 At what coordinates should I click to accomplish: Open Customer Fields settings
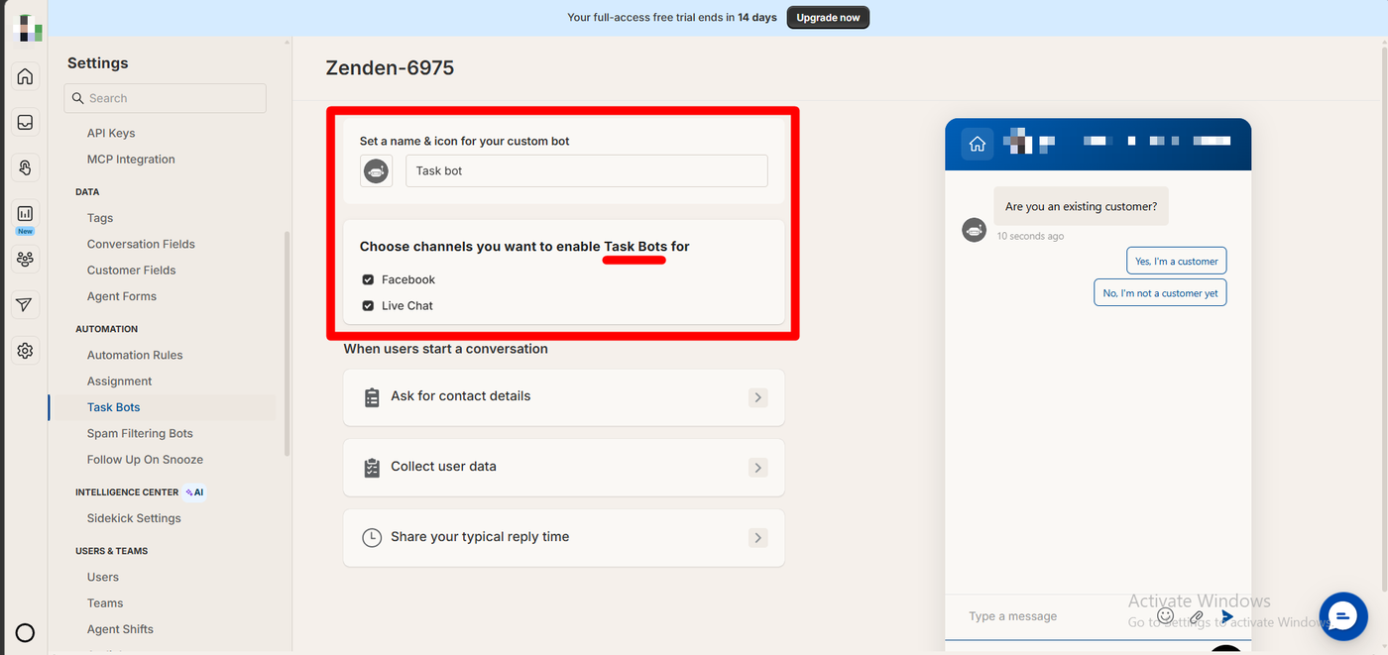(x=131, y=270)
